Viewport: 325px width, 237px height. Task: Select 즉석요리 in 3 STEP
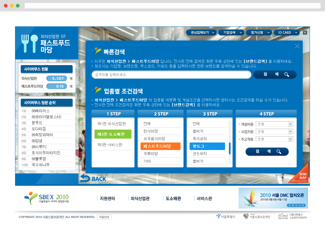coord(207,139)
